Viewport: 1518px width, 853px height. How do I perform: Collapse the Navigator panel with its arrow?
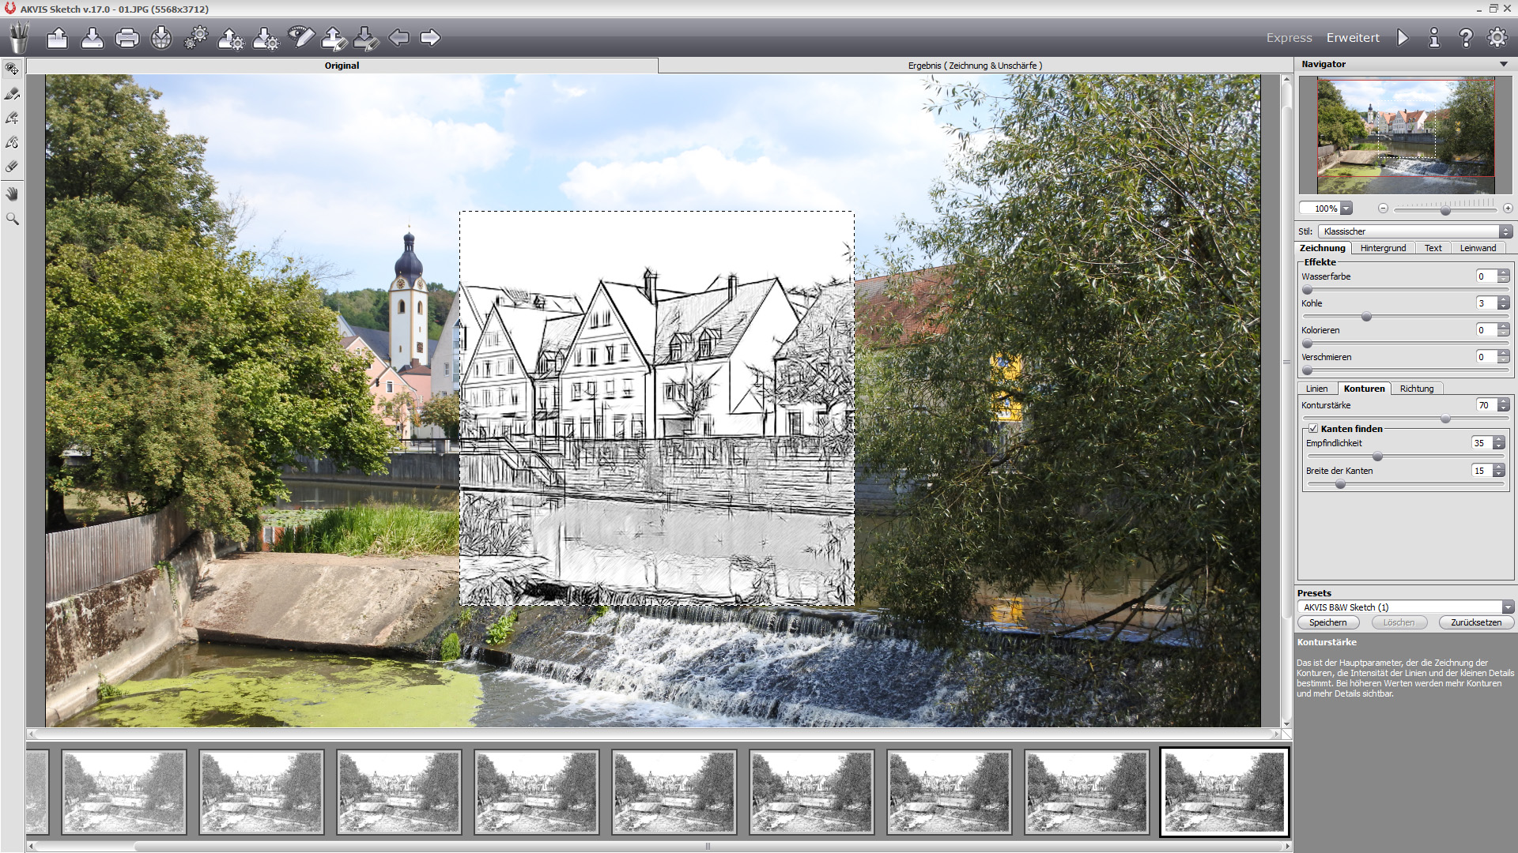pyautogui.click(x=1503, y=64)
